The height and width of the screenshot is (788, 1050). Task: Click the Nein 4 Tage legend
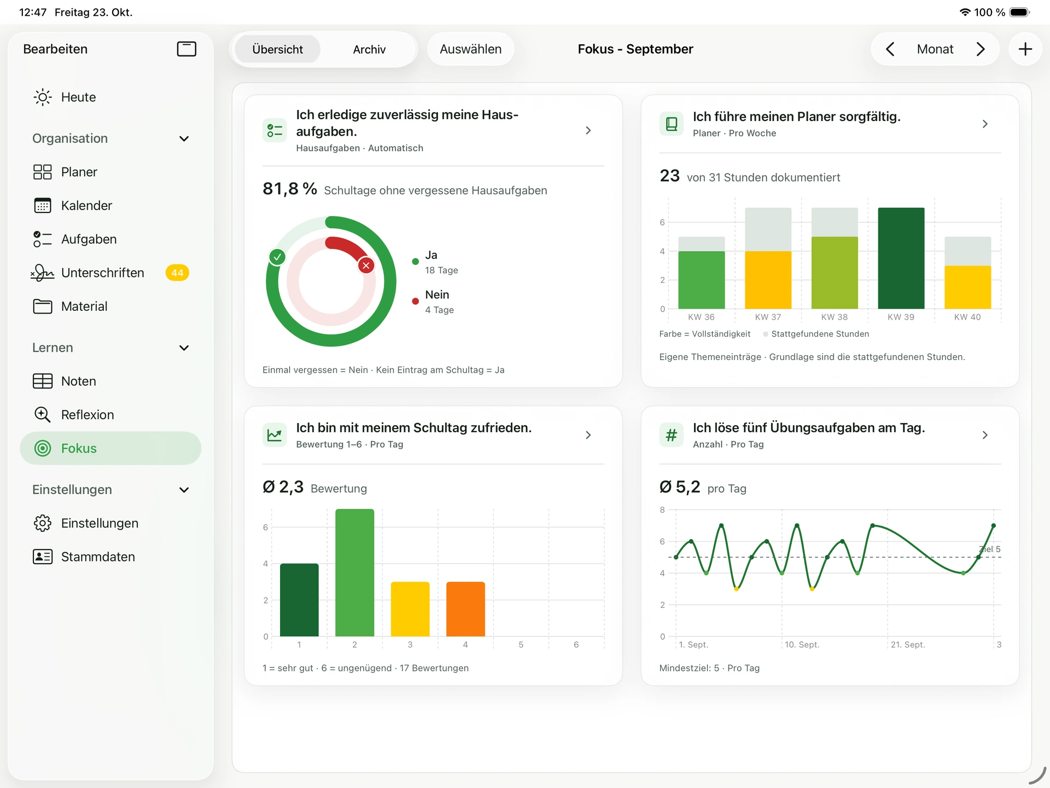433,302
